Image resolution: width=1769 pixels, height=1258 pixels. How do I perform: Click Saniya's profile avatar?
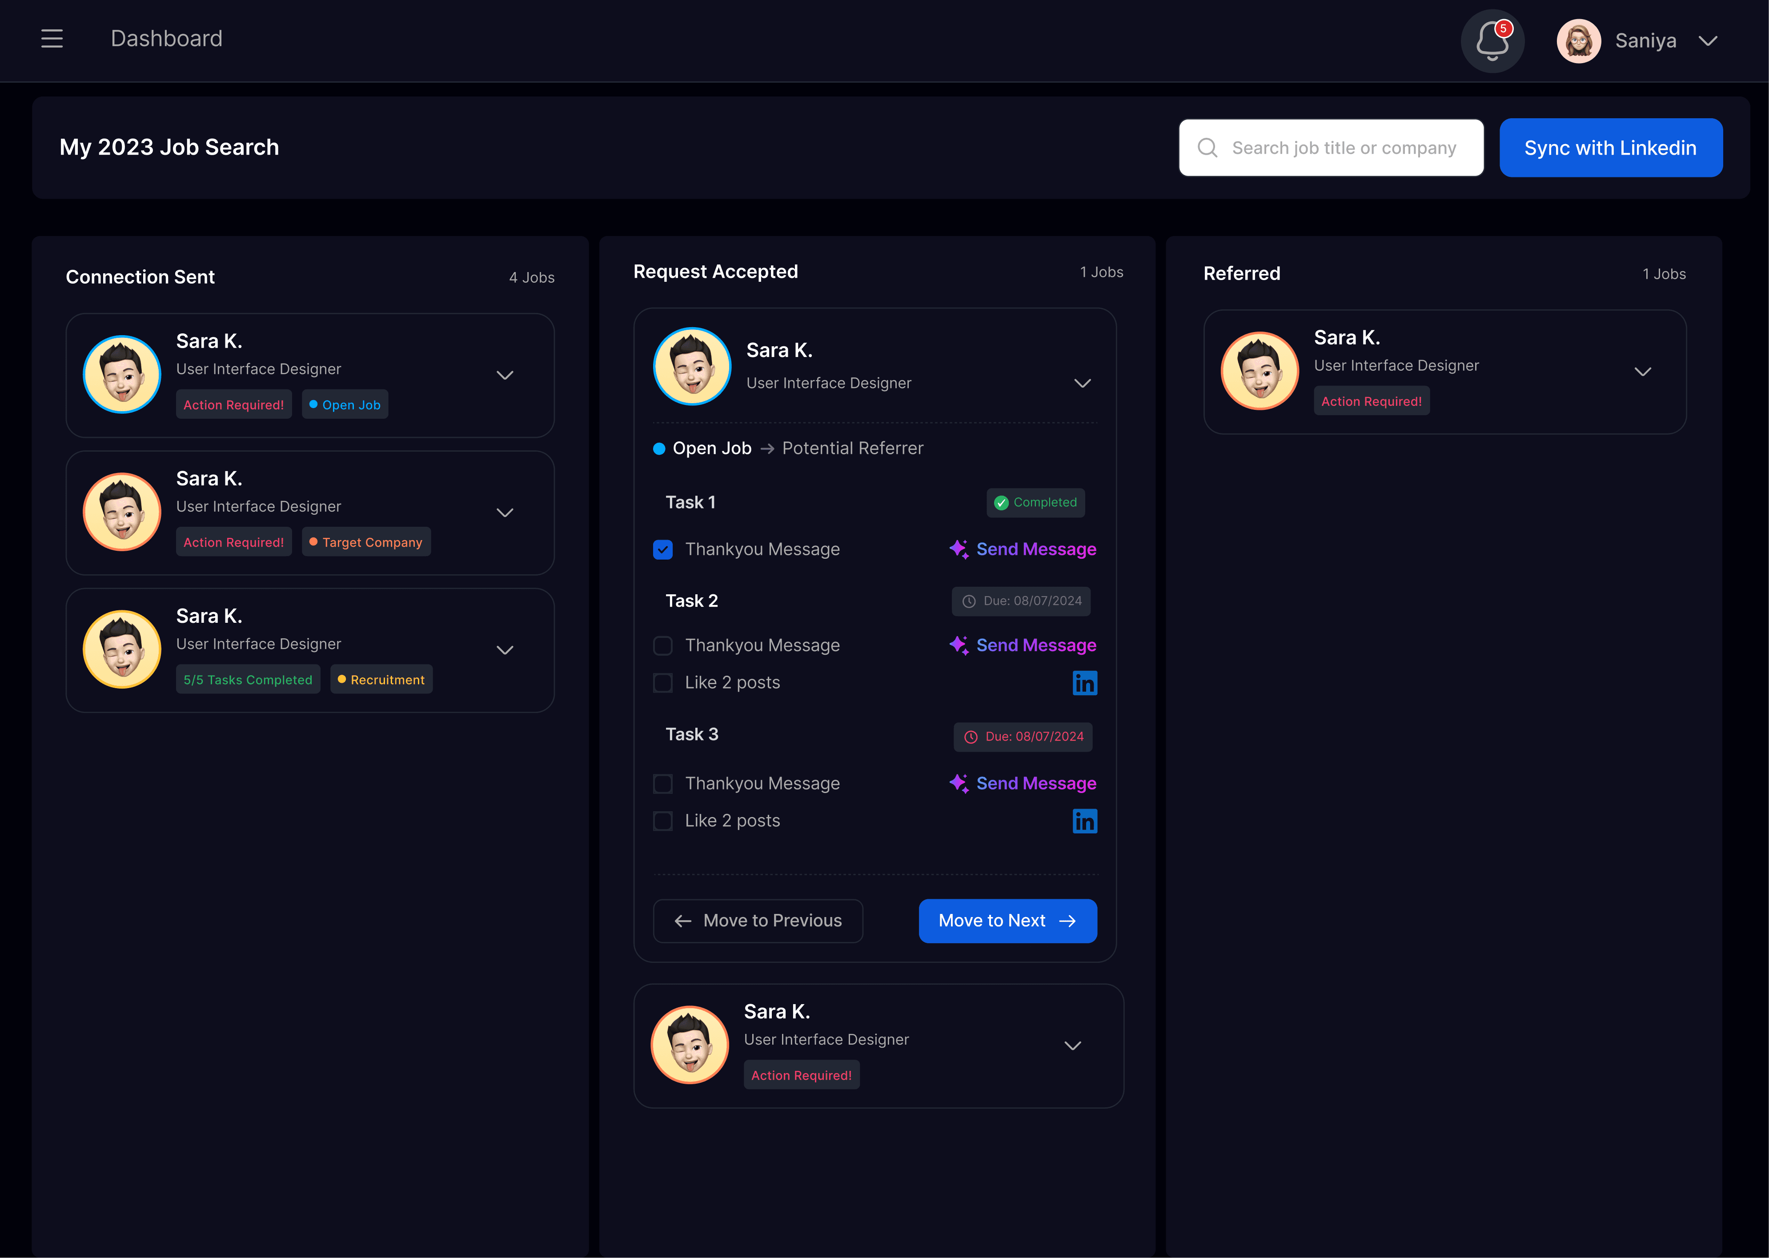(1578, 41)
